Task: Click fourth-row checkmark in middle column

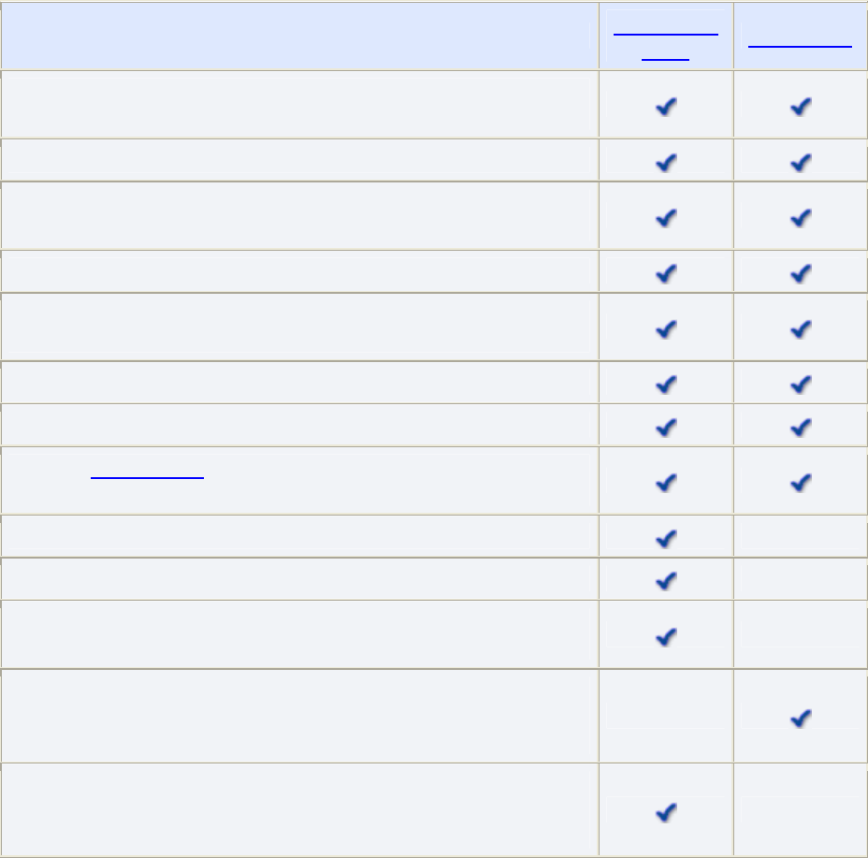Action: pyautogui.click(x=666, y=273)
